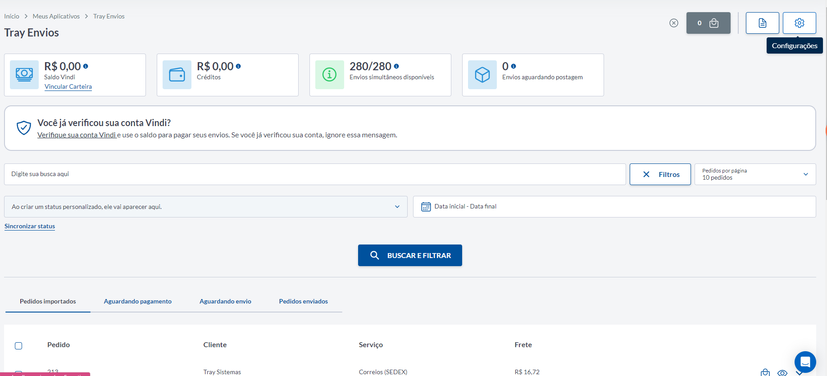Click the bag icon on Tray Sistemas row
This screenshot has width=827, height=376.
[x=765, y=372]
